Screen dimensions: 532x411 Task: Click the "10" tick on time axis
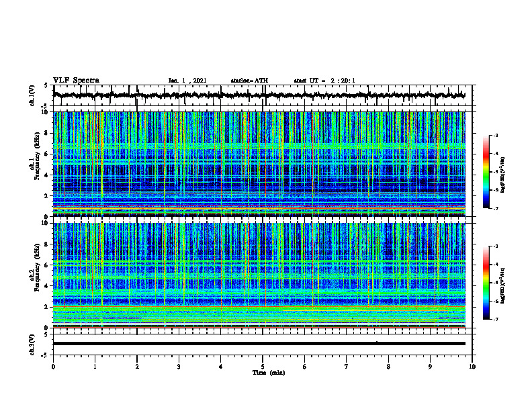click(472, 367)
